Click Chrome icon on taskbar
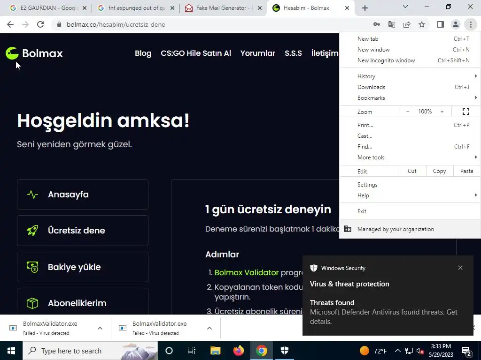This screenshot has width=481, height=360. point(261,351)
